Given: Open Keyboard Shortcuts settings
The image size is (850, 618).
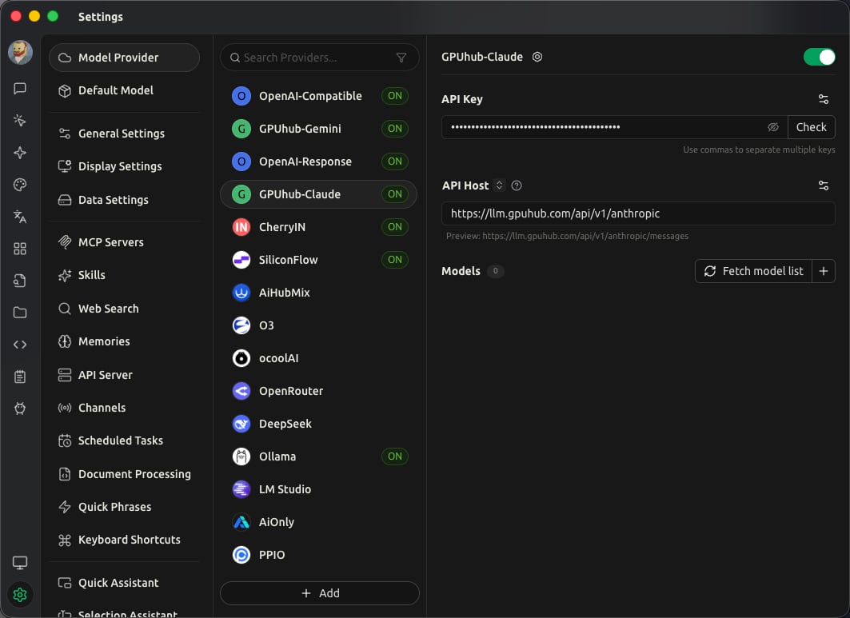Looking at the screenshot, I should pyautogui.click(x=124, y=540).
